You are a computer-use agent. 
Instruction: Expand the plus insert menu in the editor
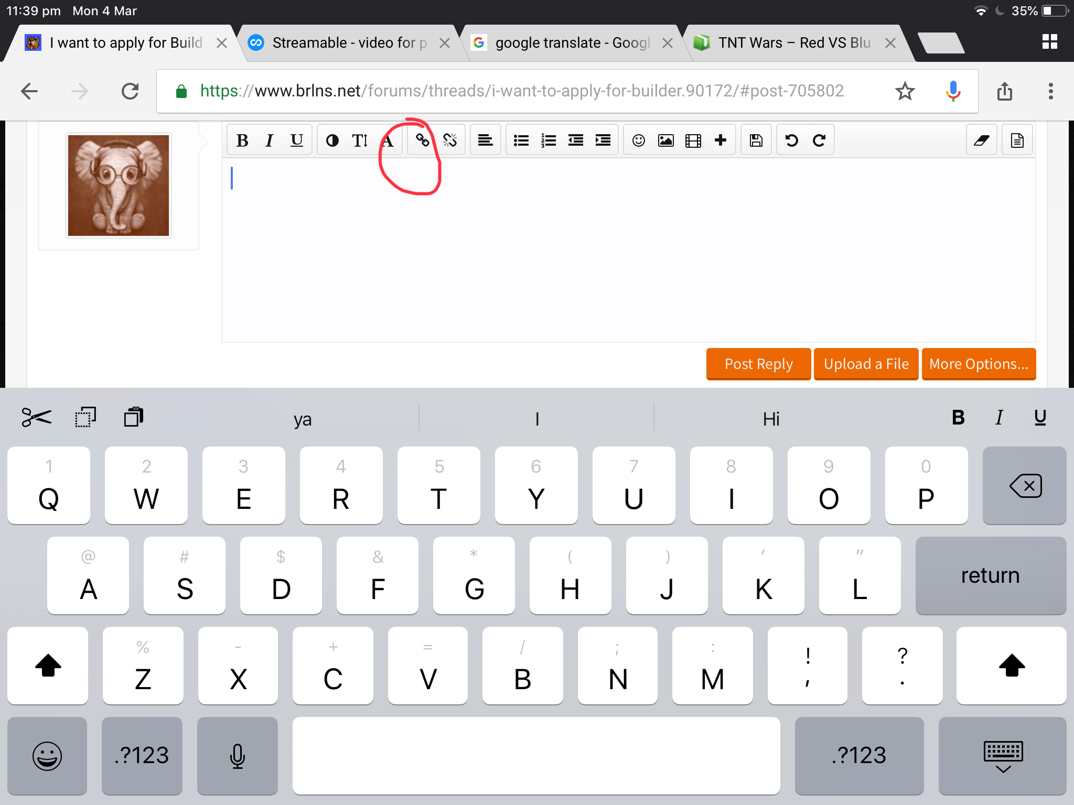[721, 140]
